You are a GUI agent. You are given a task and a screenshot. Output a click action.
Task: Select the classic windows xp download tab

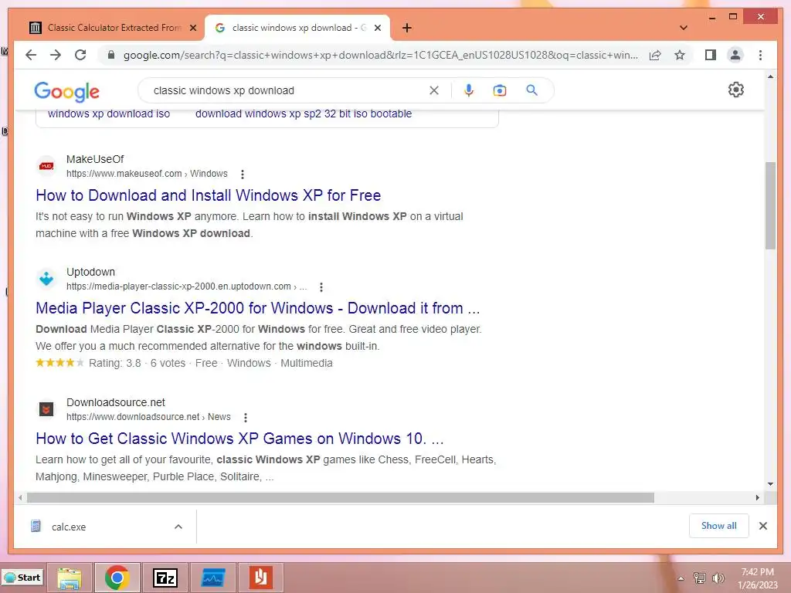(x=297, y=28)
